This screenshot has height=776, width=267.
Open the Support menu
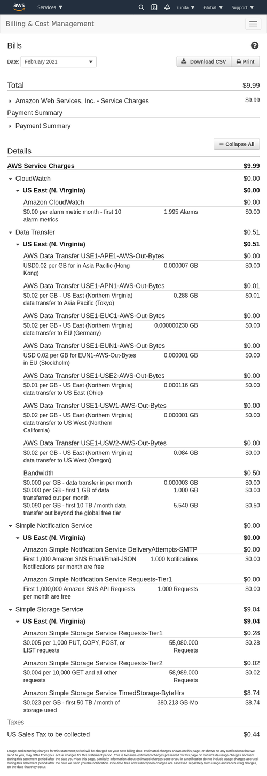[x=242, y=7]
